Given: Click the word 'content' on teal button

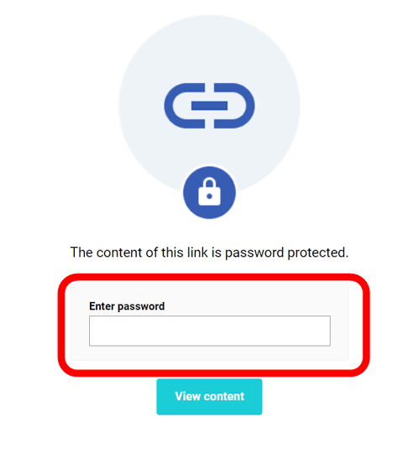Looking at the screenshot, I should coord(224,396).
